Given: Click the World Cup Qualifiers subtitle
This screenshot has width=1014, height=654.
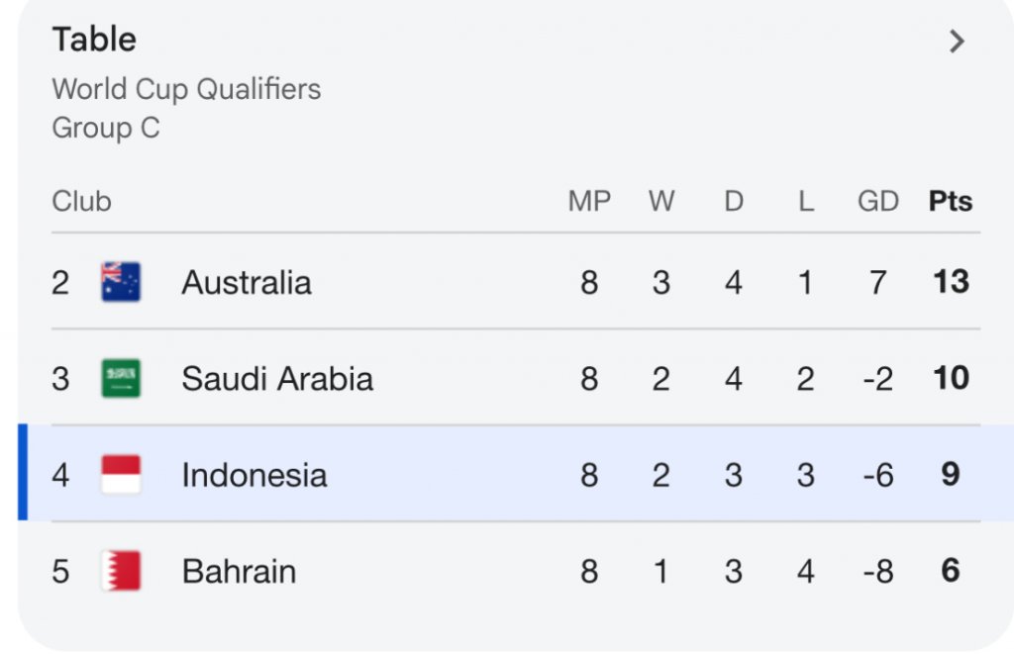Looking at the screenshot, I should pos(186,89).
